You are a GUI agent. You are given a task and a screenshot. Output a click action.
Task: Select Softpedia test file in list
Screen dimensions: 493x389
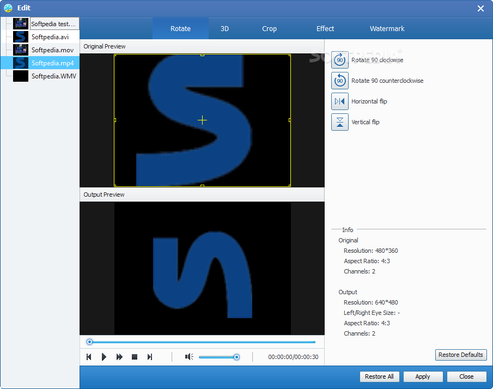[x=40, y=24]
